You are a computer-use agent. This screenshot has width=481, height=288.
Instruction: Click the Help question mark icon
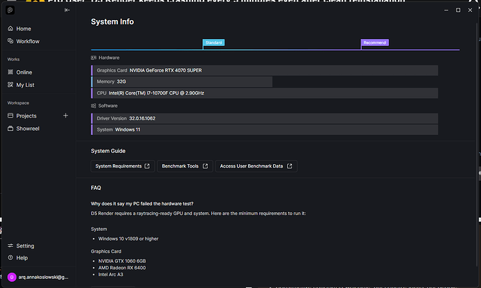(x=10, y=257)
